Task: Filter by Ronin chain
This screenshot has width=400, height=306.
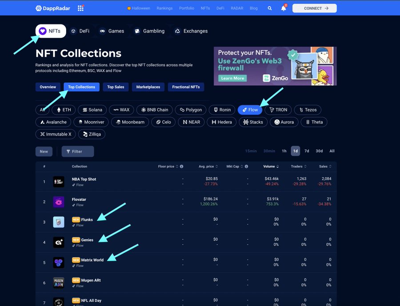Action: pos(222,110)
